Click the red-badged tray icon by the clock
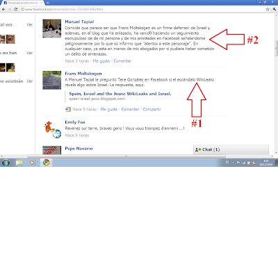The image size is (278, 269). click(x=254, y=163)
